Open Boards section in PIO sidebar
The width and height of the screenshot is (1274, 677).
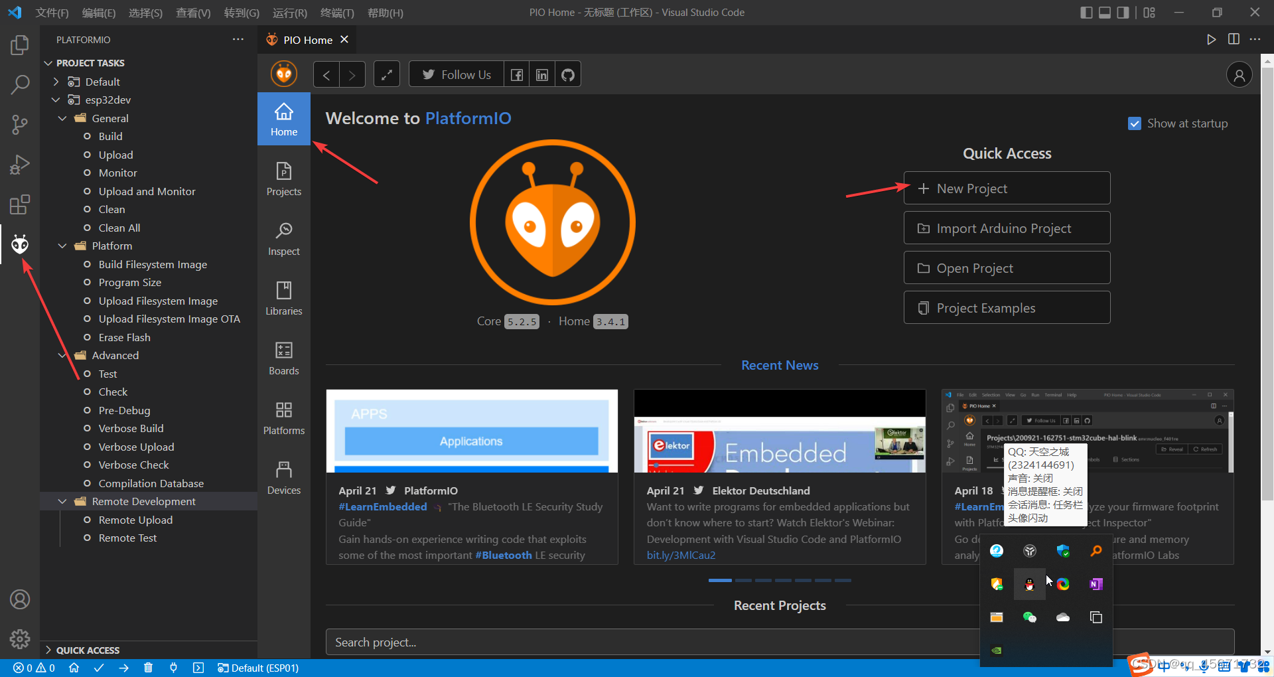click(284, 358)
